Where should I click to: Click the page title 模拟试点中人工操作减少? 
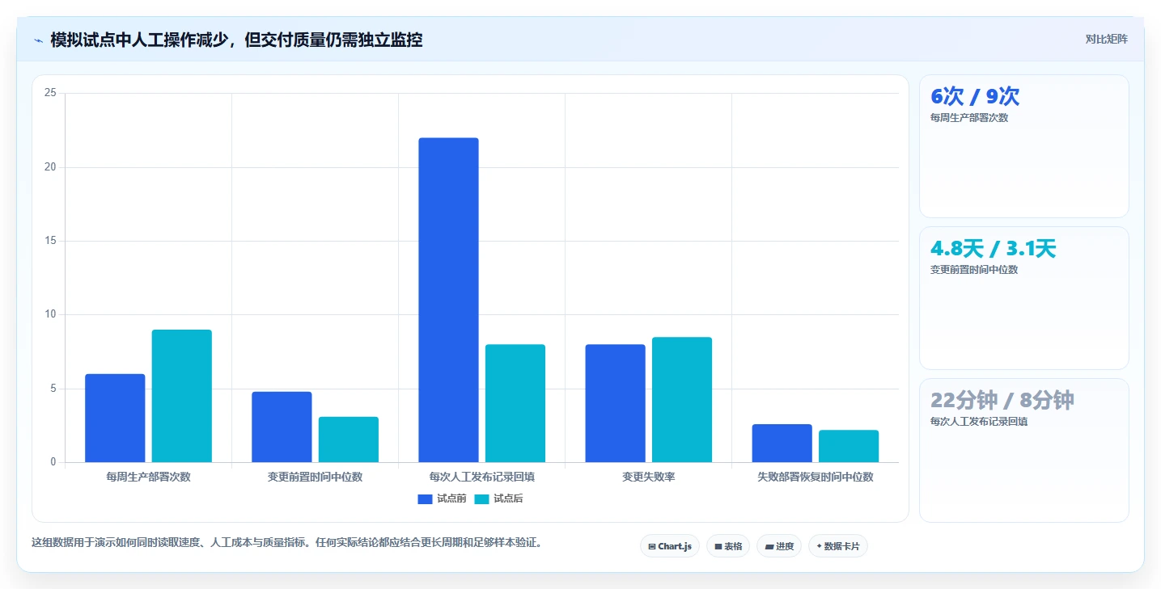[236, 40]
